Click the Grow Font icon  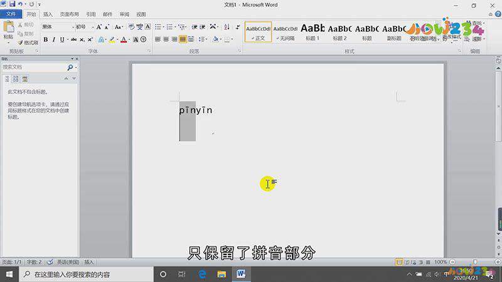point(99,27)
